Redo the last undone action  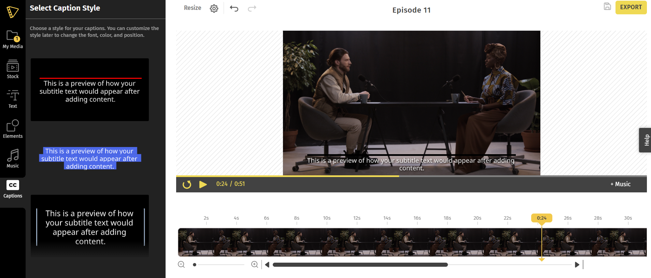tap(252, 8)
